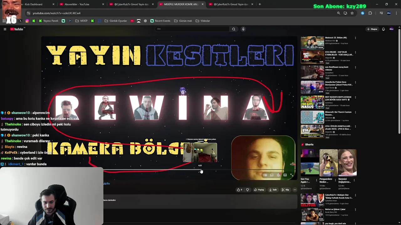Open the Günün malı bookmark folder
Image resolution: width=401 pixels, height=225 pixels.
pyautogui.click(x=183, y=21)
